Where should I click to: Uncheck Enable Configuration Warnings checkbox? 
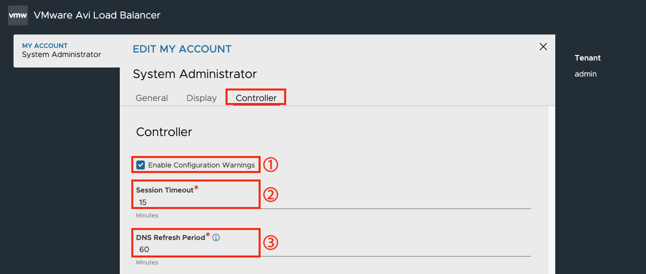(x=141, y=165)
